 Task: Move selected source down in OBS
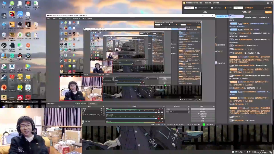[x=89, y=121]
